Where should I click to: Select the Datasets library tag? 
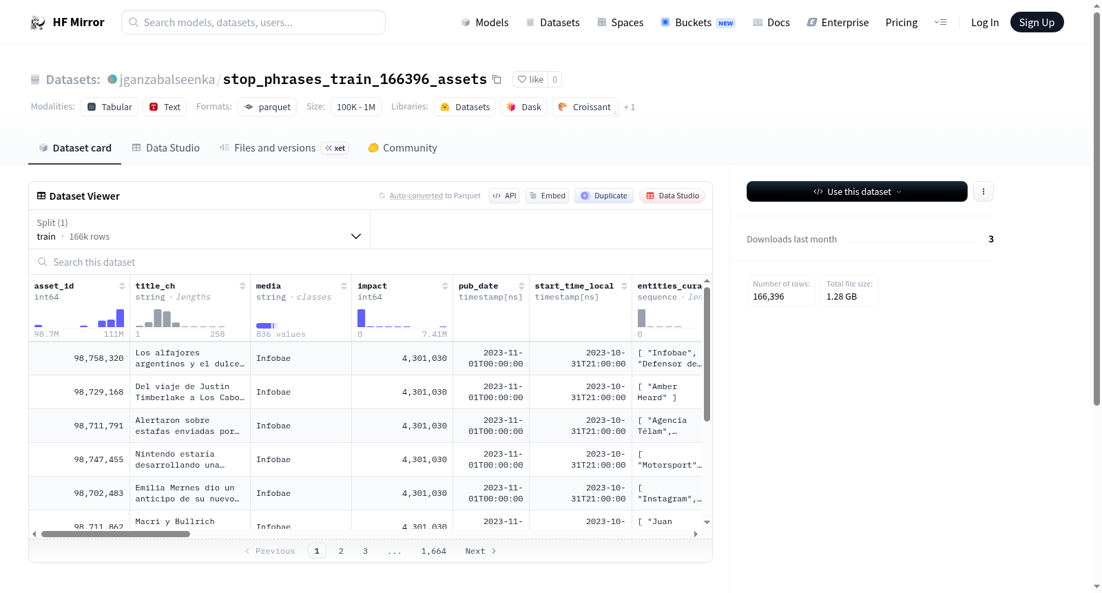pyautogui.click(x=465, y=107)
